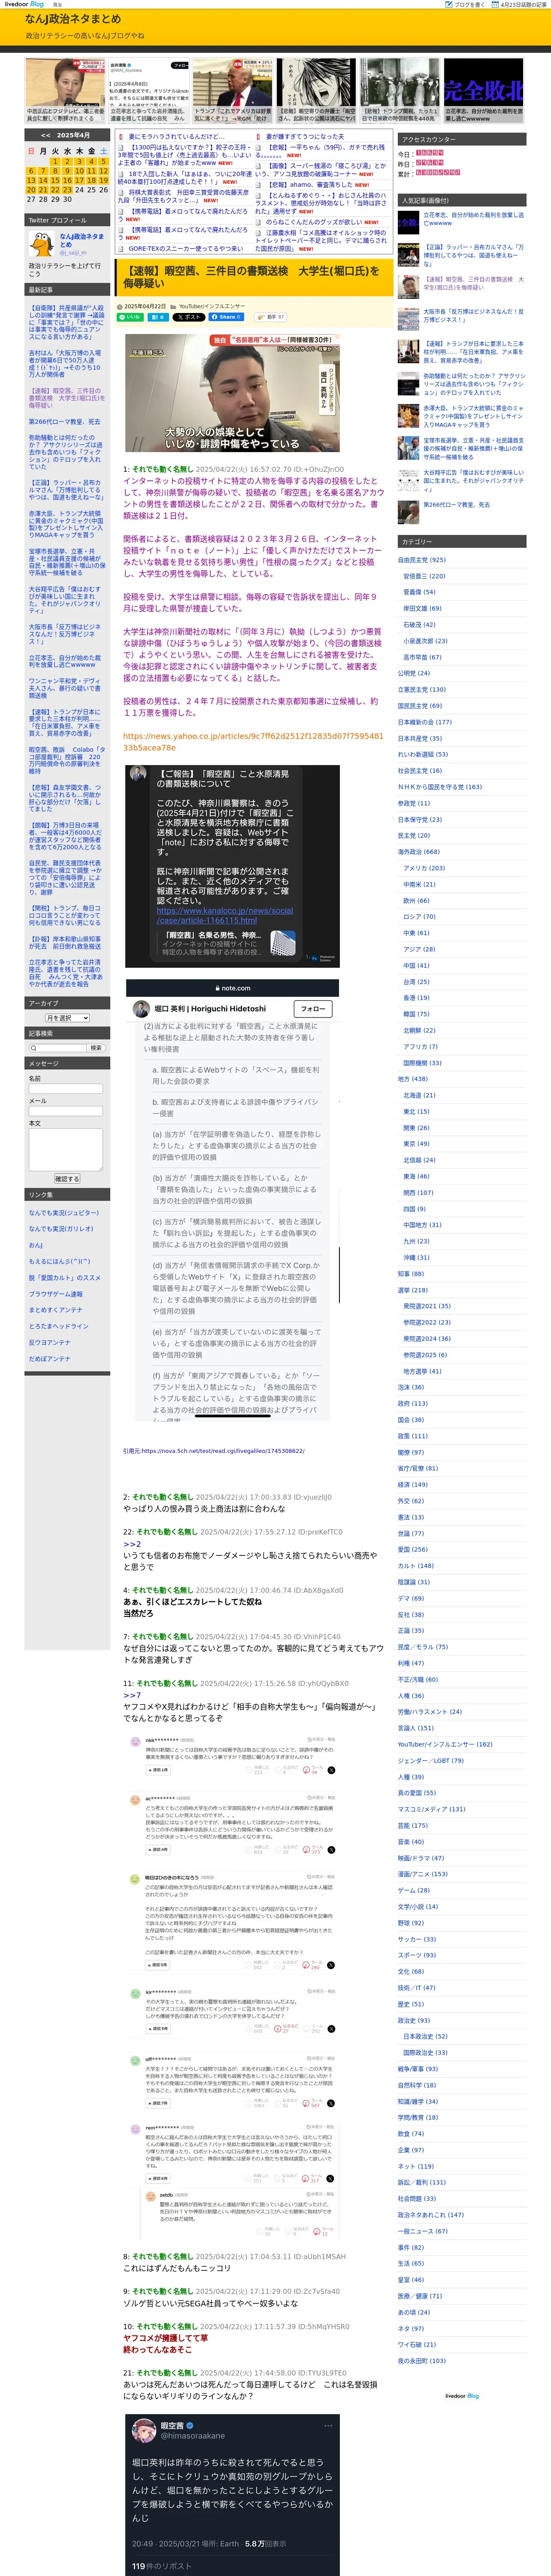This screenshot has height=2576, width=551.
Task: Click the '>>7' anchor in comment 11
Action: (x=132, y=1695)
